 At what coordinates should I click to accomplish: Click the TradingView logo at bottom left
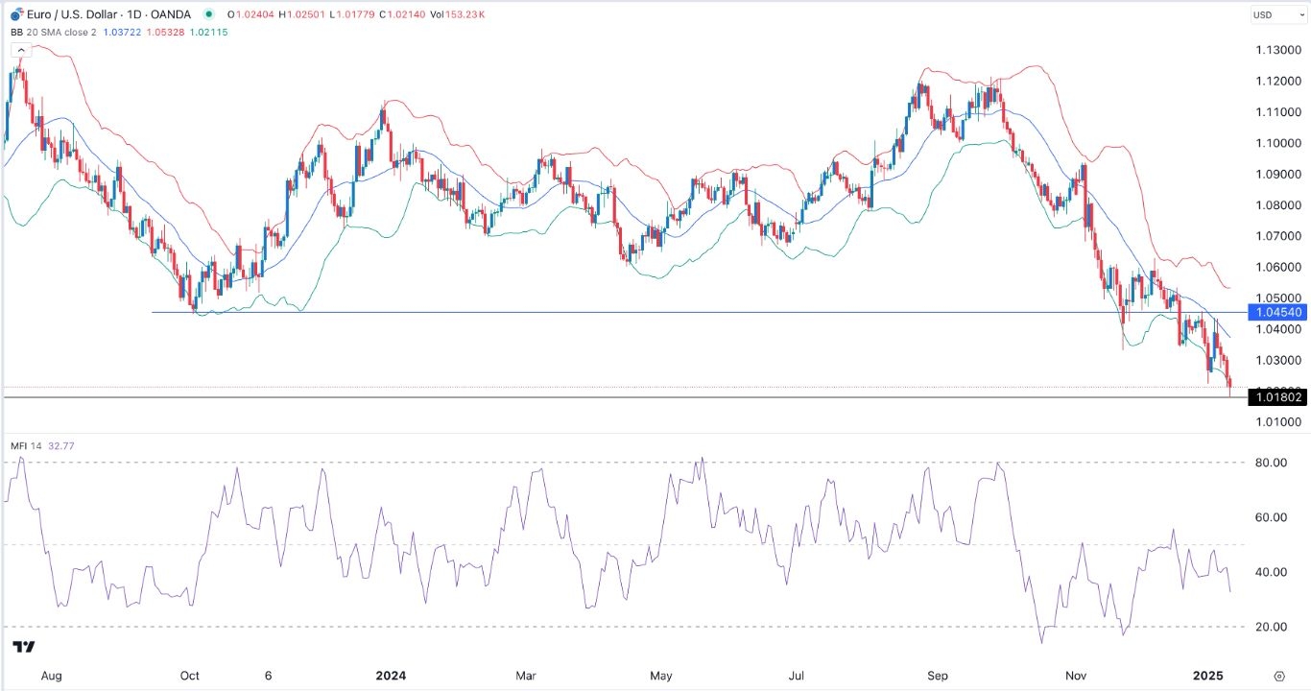coord(23,647)
